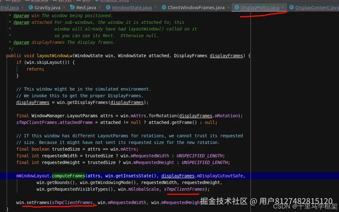Click the mGlobalScale field

tap(144, 189)
